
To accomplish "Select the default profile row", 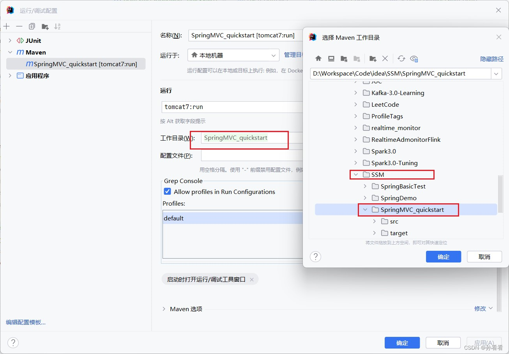I will 233,218.
